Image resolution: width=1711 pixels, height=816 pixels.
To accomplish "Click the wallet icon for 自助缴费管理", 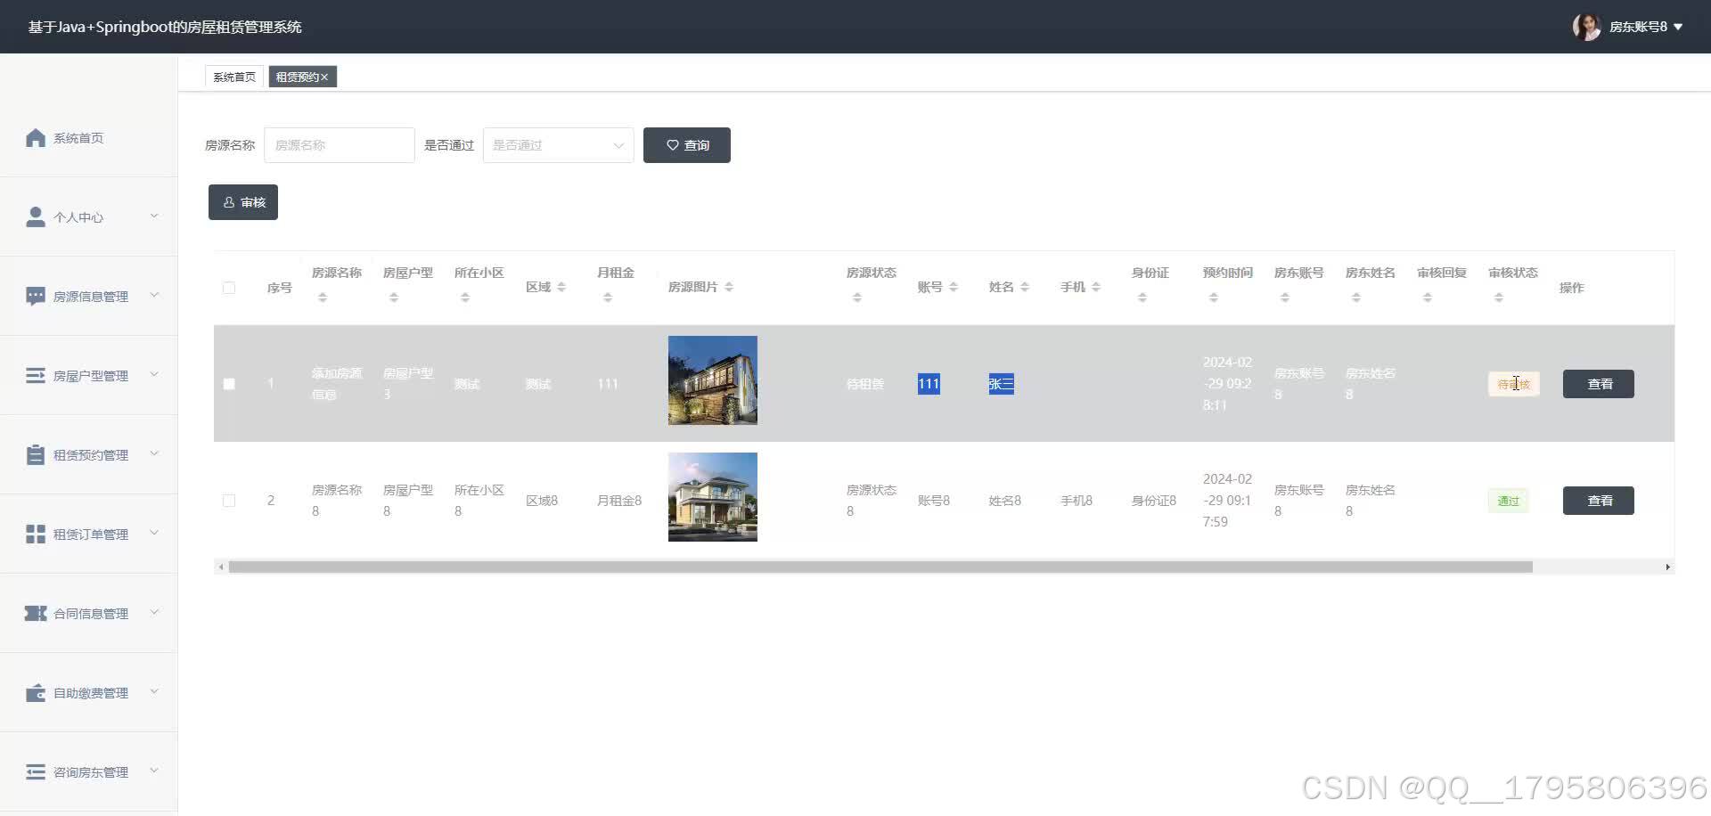I will pyautogui.click(x=36, y=693).
